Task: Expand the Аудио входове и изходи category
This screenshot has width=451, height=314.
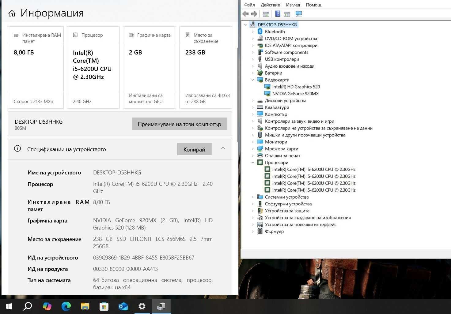Action: tap(253, 66)
